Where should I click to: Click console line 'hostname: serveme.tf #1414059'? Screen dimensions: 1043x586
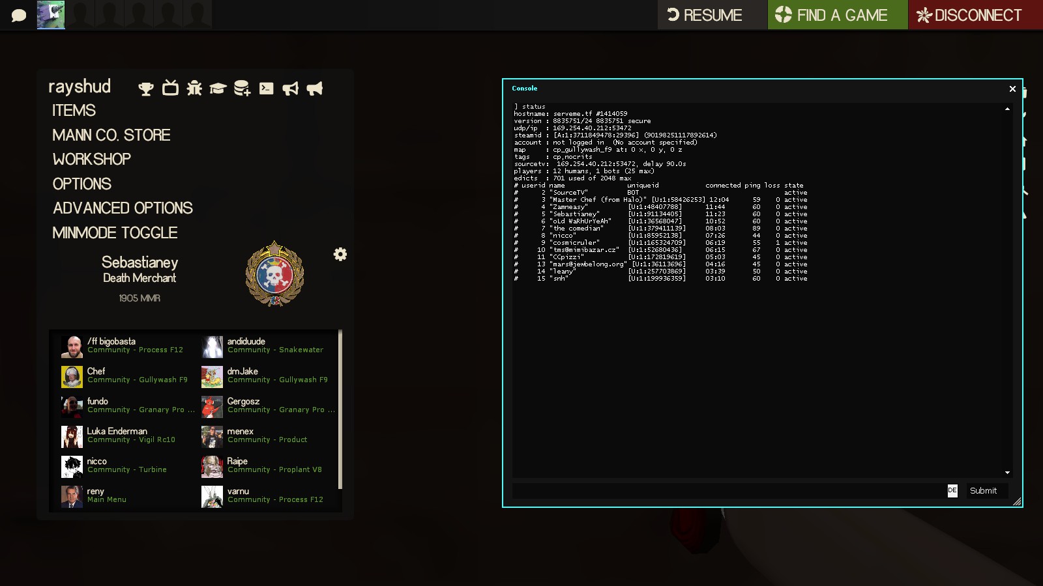(570, 114)
